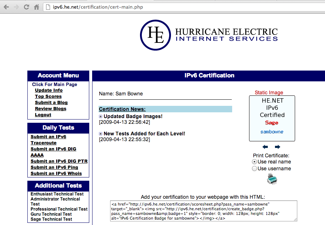Click Guru Technical Test text
The image size is (325, 225).
point(51,214)
